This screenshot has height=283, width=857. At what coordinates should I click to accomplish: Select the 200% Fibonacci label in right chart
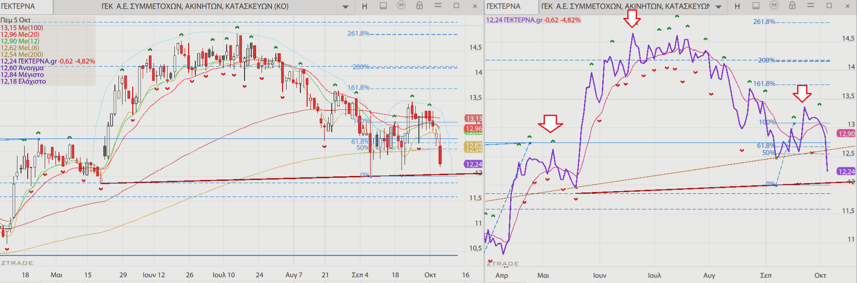click(x=767, y=60)
